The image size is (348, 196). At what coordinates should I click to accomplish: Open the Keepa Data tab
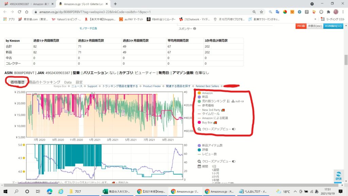pos(68,82)
